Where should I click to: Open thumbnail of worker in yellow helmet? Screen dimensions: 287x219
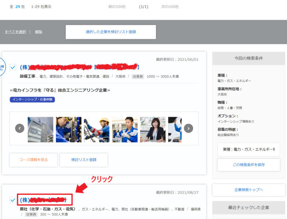tap(97, 129)
